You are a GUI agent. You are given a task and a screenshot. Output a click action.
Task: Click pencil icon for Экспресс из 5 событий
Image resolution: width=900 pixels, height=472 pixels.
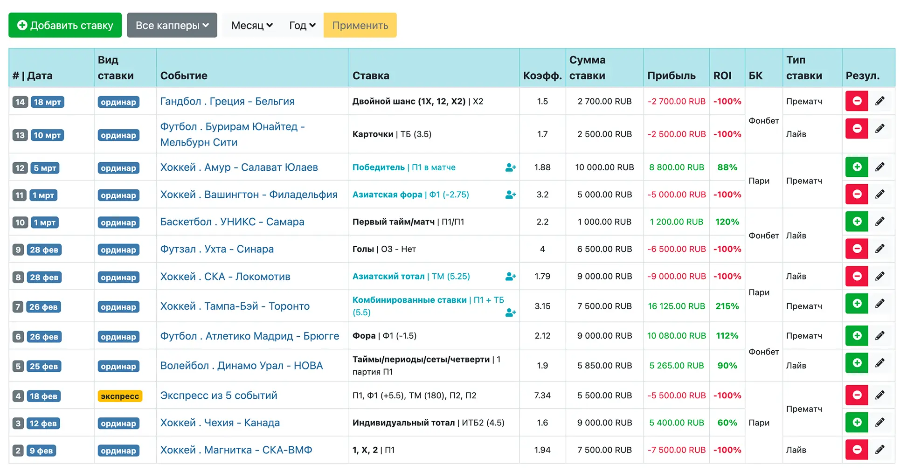tap(879, 396)
